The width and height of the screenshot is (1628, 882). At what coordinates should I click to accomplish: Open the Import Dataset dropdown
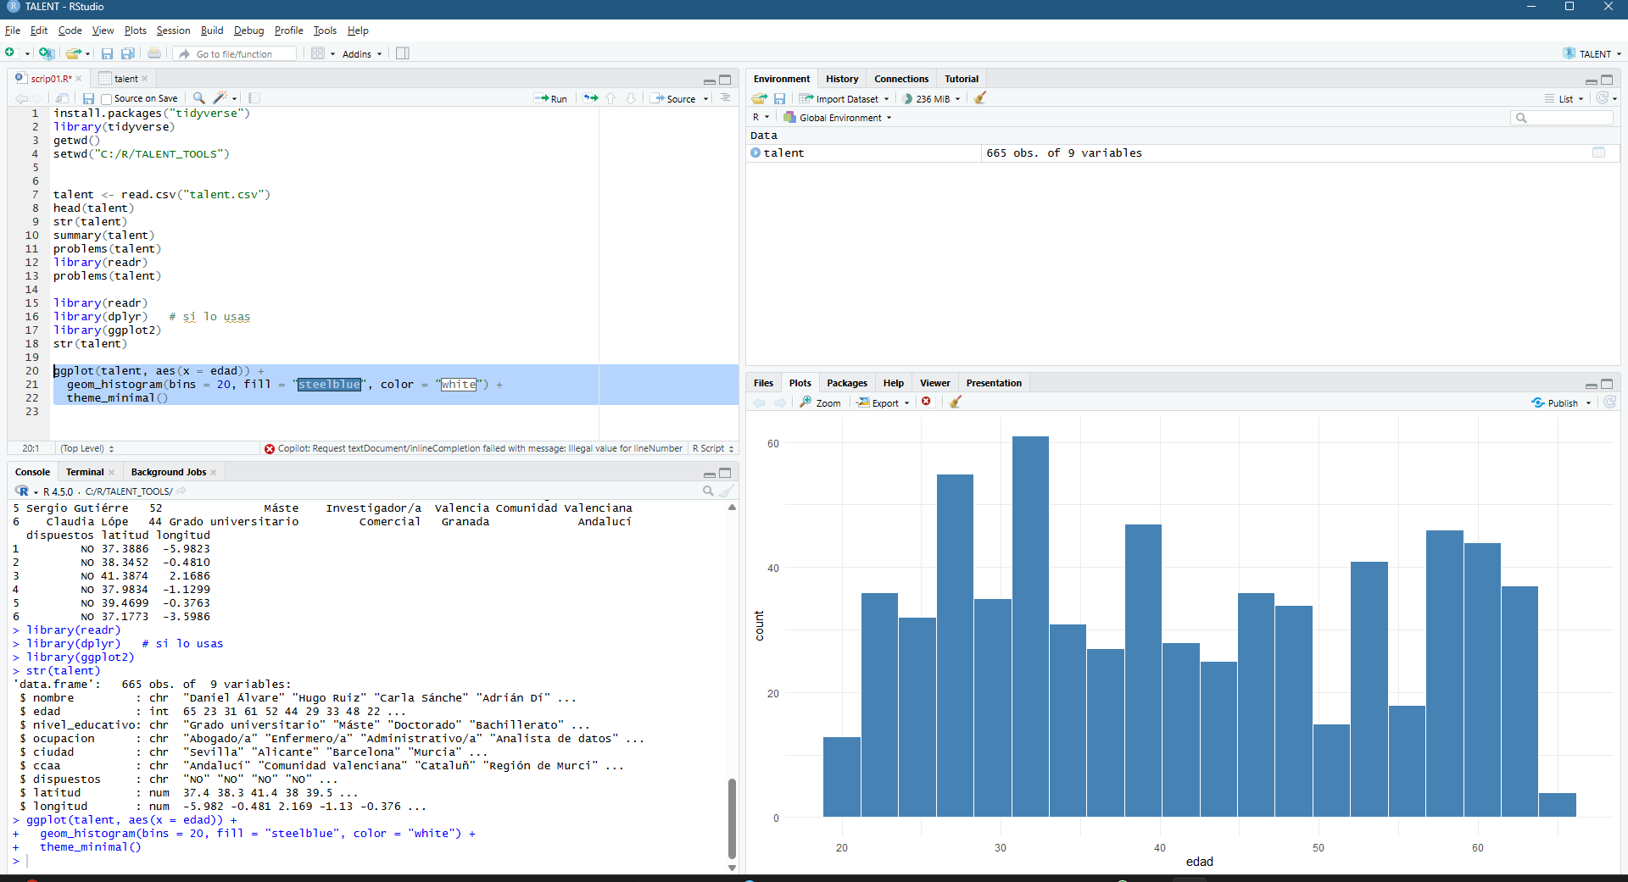pos(845,99)
